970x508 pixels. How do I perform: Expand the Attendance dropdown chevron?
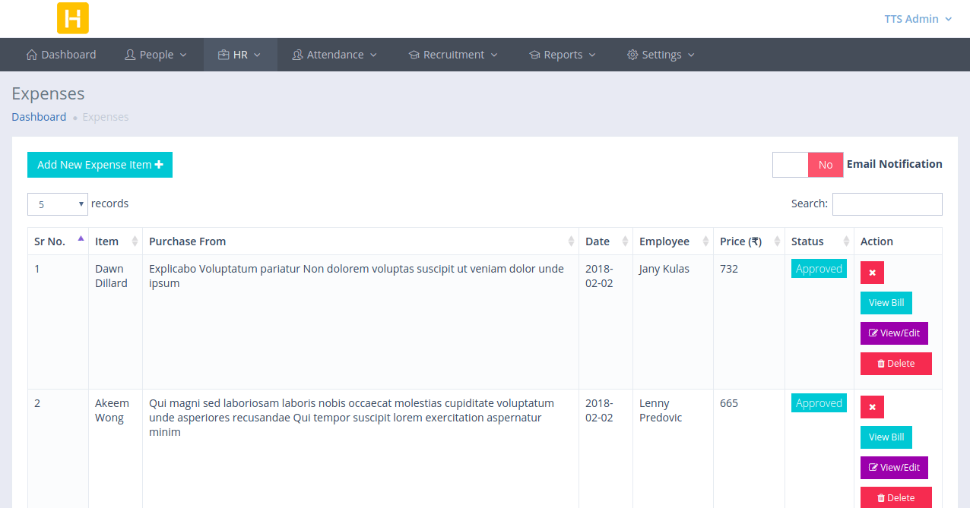pos(374,54)
